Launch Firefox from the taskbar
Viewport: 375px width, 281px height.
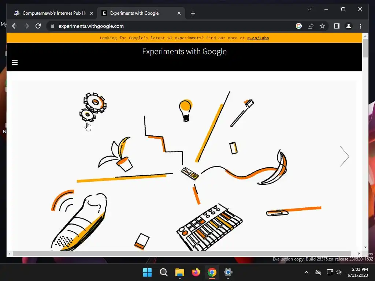coord(196,272)
